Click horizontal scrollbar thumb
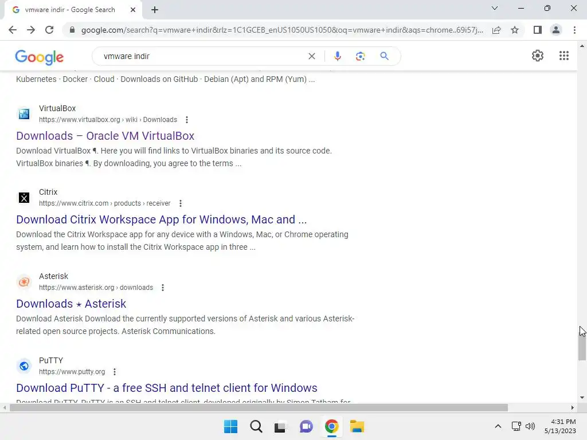This screenshot has height=440, width=587. [259, 407]
